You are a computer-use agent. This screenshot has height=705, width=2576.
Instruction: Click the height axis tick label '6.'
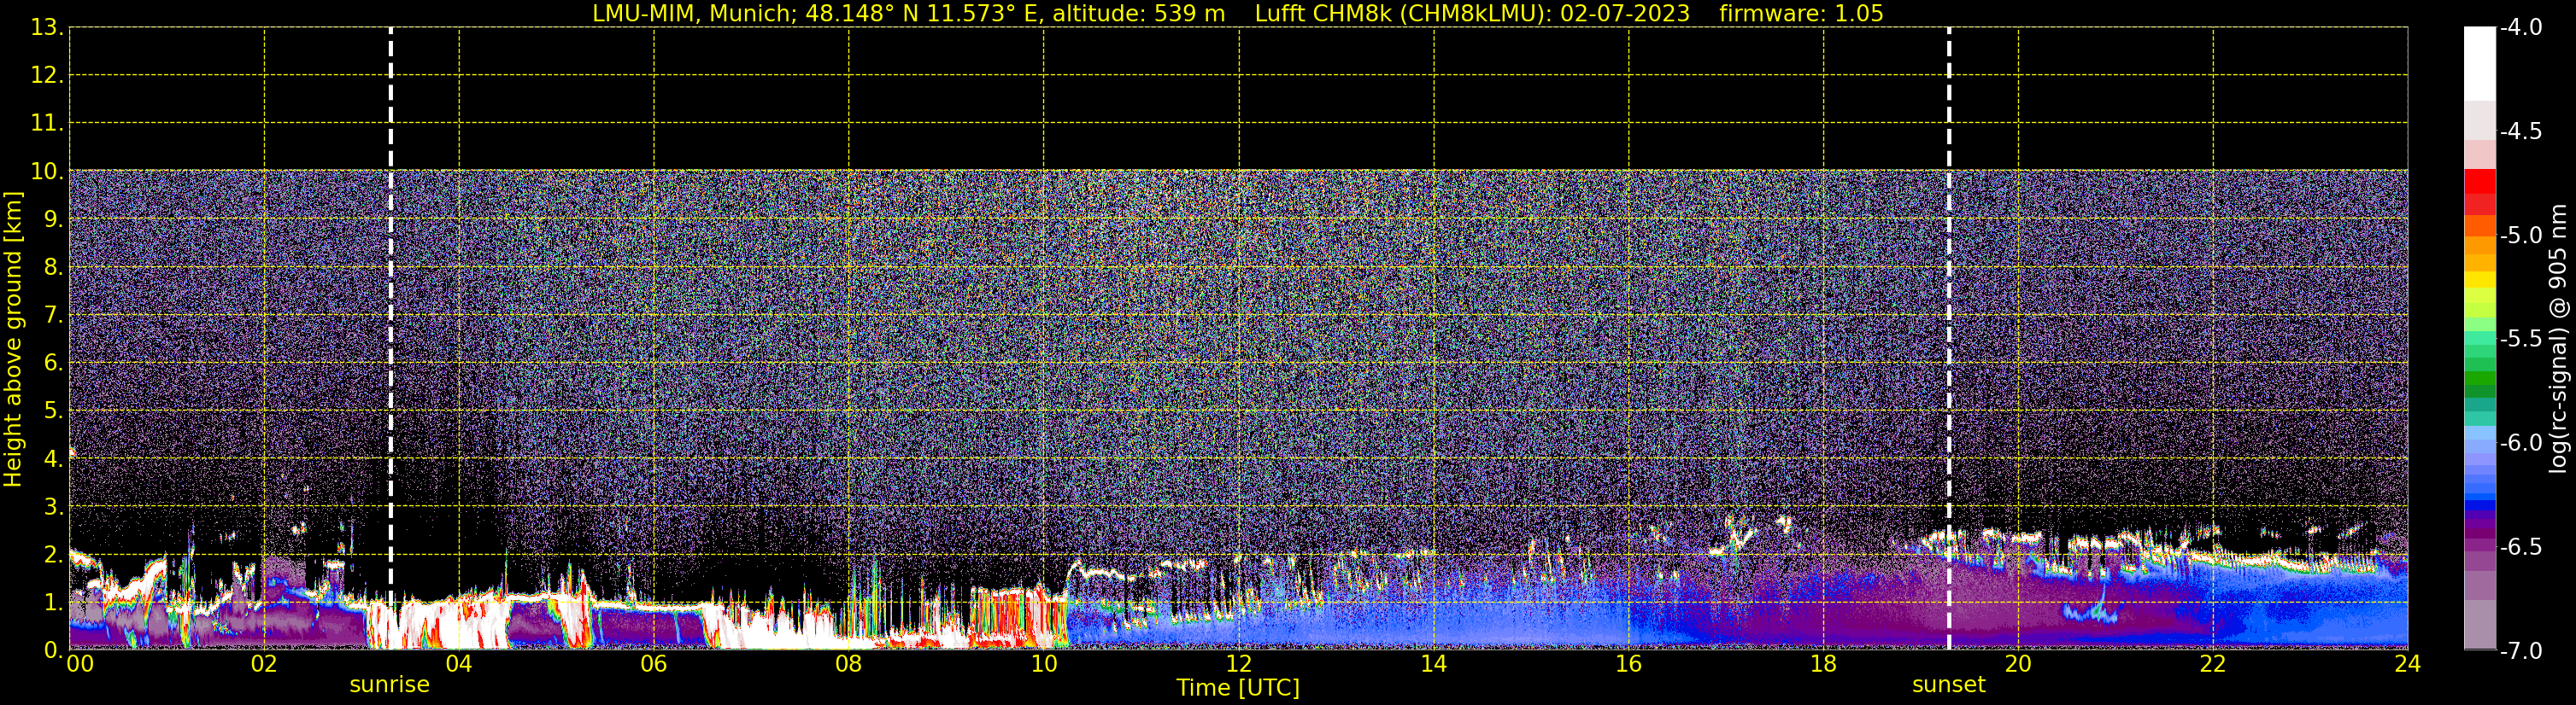click(53, 364)
